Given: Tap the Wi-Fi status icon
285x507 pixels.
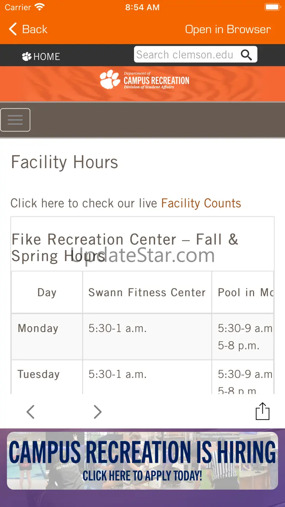Looking at the screenshot, I should [x=39, y=7].
